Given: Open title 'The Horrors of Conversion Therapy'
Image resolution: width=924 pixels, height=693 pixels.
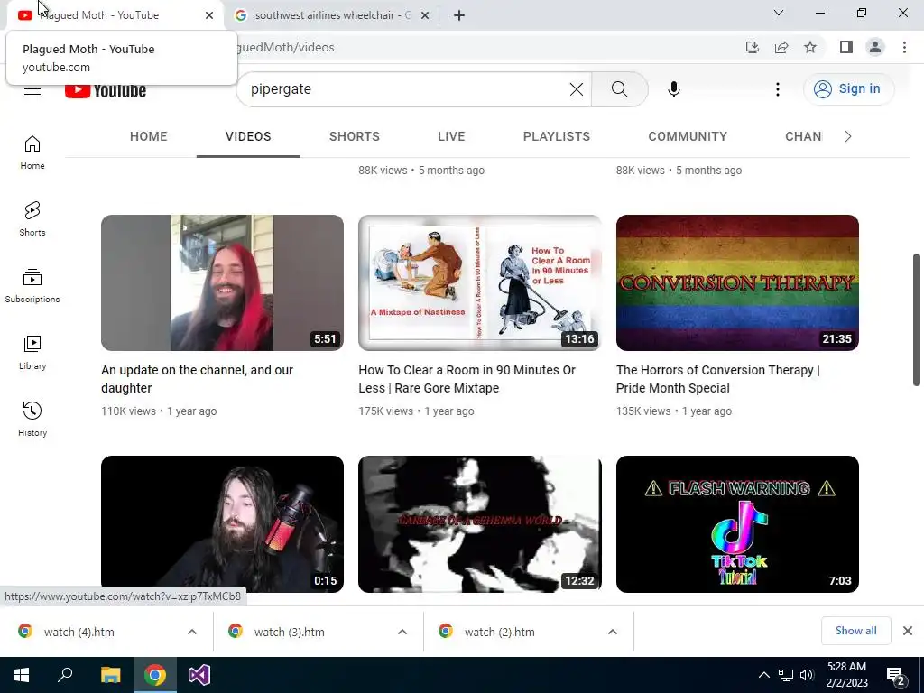Looking at the screenshot, I should pos(717,379).
